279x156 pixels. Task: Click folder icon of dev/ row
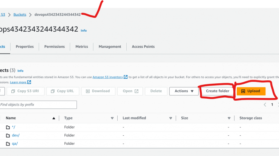8,136
